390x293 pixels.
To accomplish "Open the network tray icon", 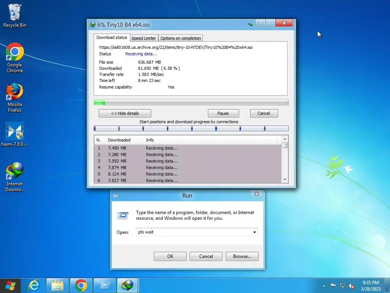I will 342,285.
